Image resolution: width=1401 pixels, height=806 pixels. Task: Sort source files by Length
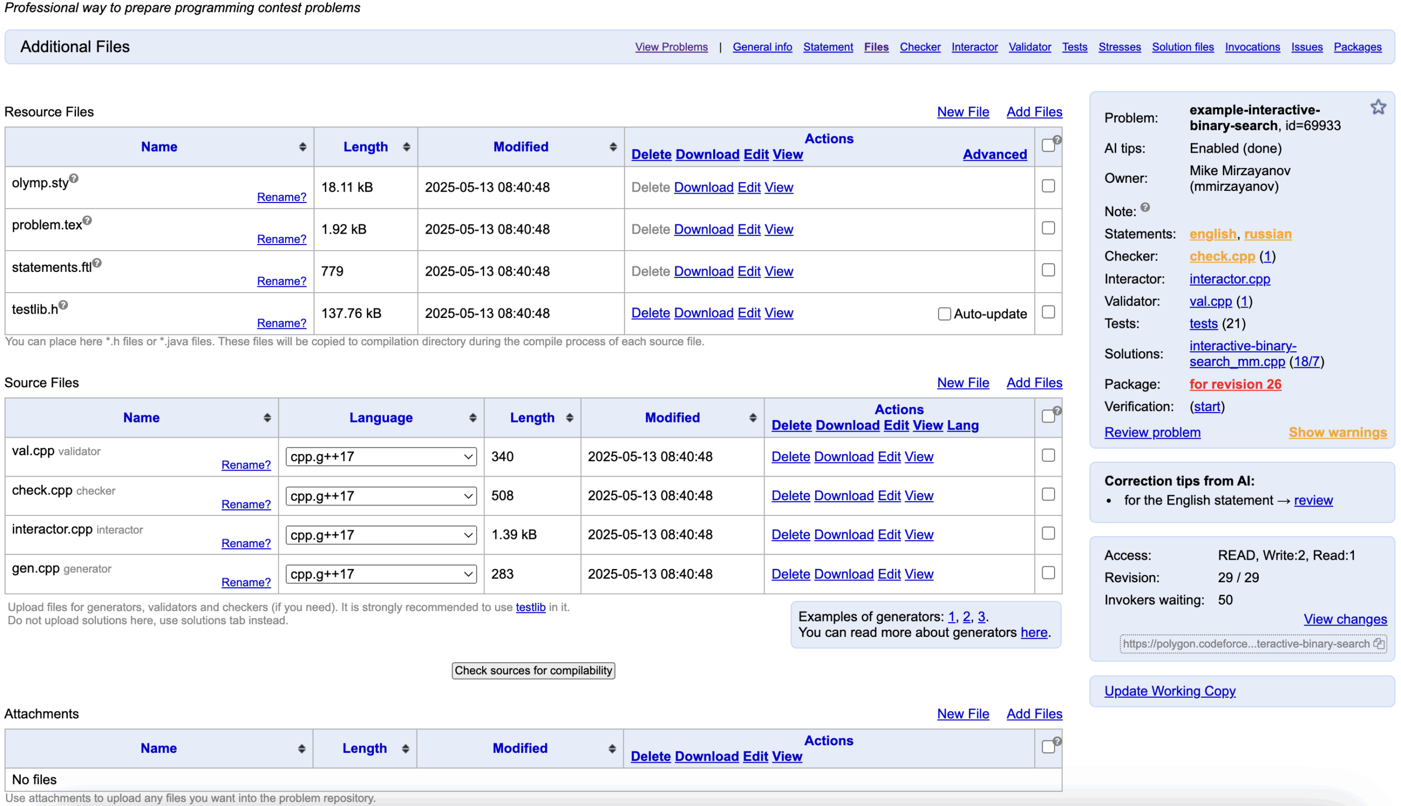tap(569, 418)
